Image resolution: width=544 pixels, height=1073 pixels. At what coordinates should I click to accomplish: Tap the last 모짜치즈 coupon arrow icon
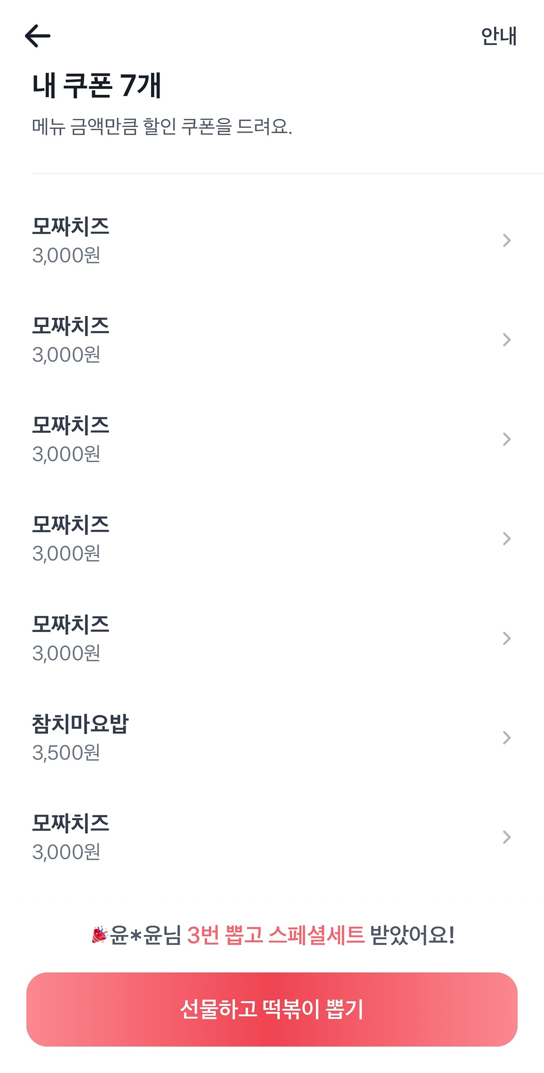point(507,837)
